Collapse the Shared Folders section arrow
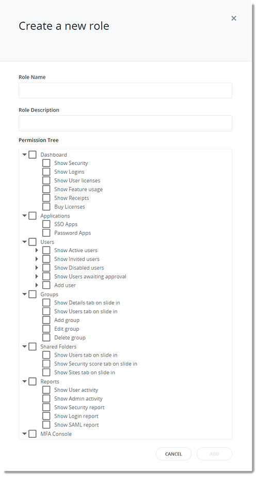Screen dimensions: 258x477 coord(25,346)
